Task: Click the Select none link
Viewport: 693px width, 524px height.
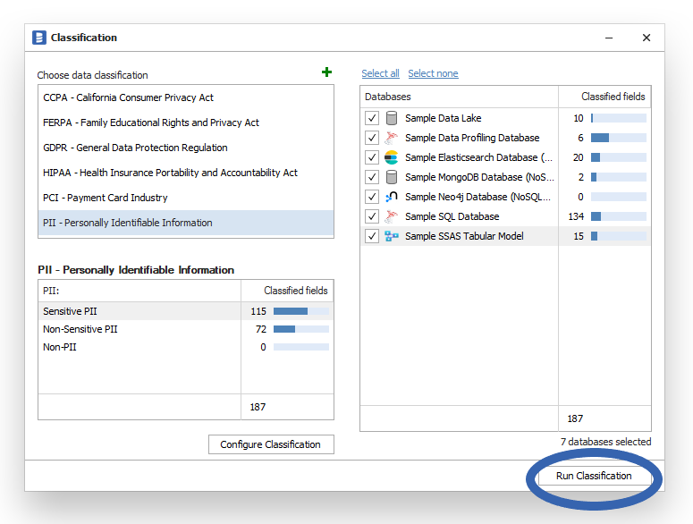Action: [x=433, y=73]
